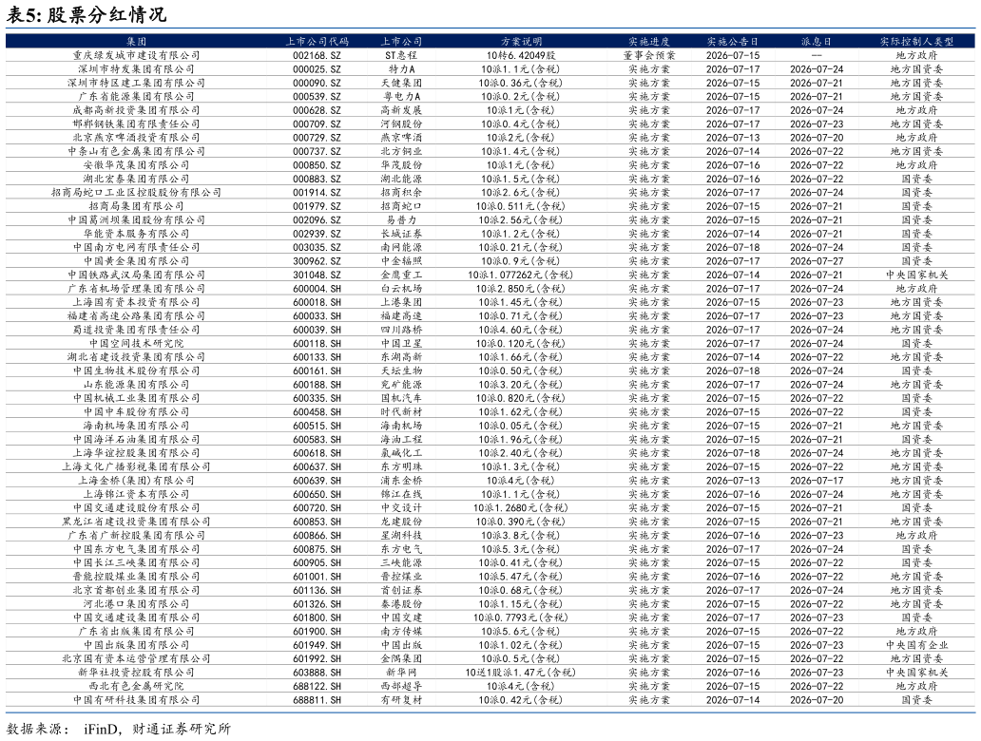Click the cell 10转6.42049股
981x741 pixels.
521,55
